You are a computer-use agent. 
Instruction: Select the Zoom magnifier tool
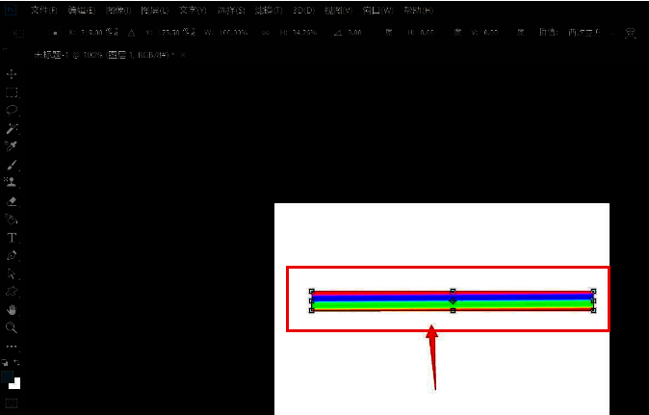[x=12, y=327]
